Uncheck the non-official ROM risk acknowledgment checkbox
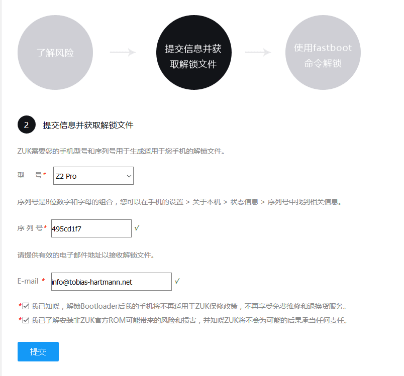The image size is (404, 376). point(26,320)
